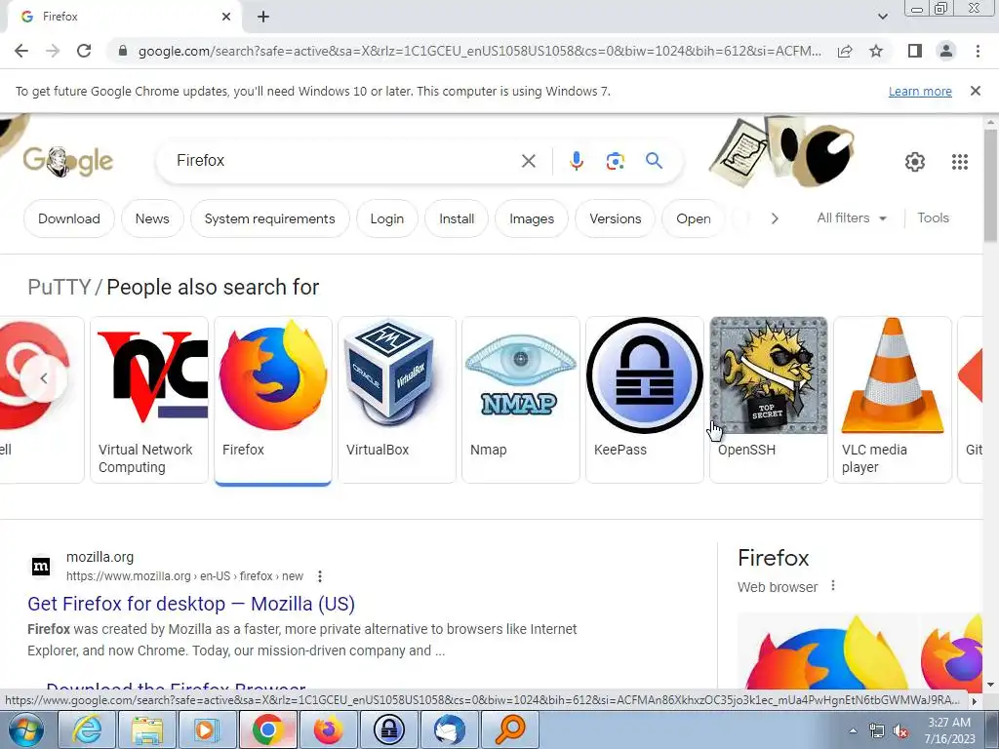The height and width of the screenshot is (749, 999).
Task: Open the Google apps grid
Action: pos(960,162)
